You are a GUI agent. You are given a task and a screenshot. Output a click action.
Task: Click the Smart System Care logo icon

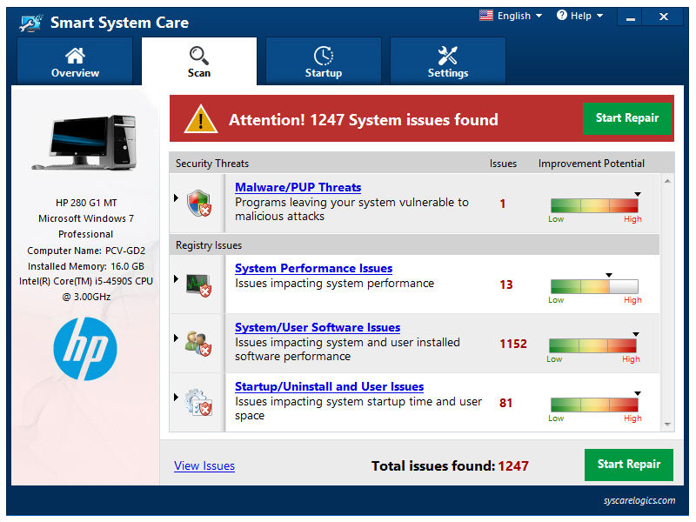pyautogui.click(x=30, y=23)
